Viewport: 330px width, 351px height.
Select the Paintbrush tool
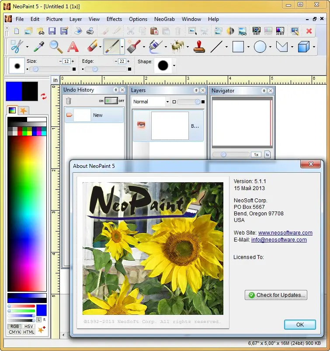coord(112,47)
